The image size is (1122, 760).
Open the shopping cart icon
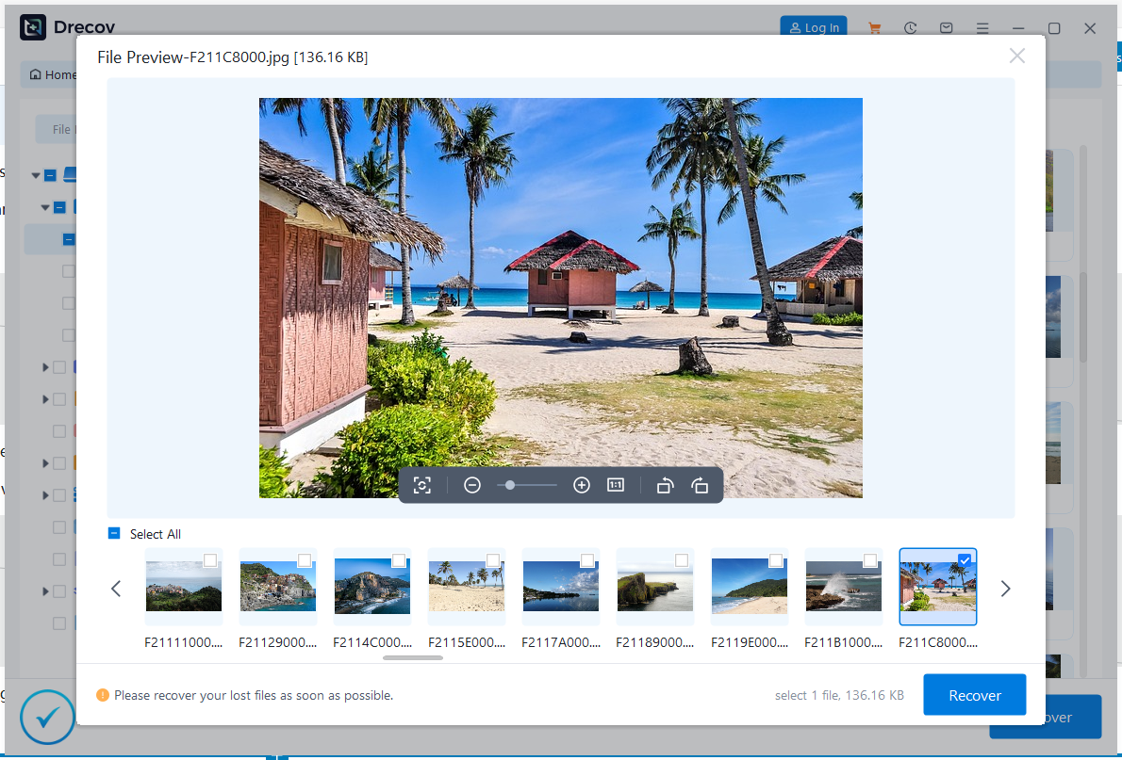(874, 27)
